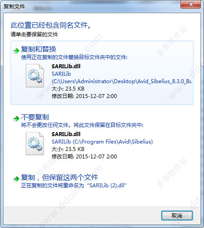Click description 使用正在复制的文件替换目标文件夹中的文件

click(74, 57)
